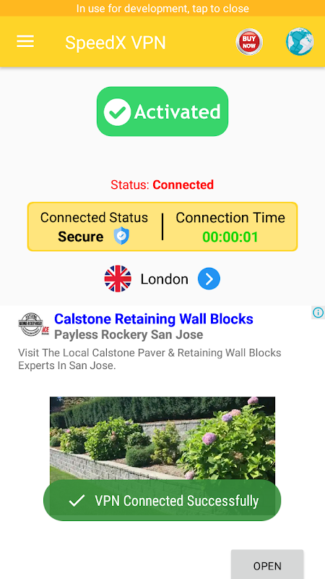This screenshot has width=325, height=579.
Task: Expand server selection with blue arrow
Action: coord(209,279)
